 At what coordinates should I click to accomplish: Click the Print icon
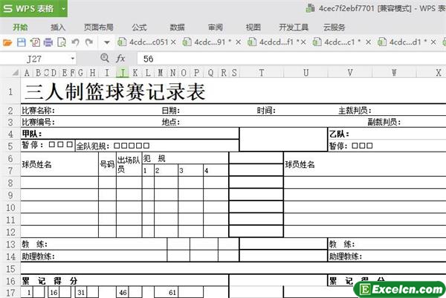pos(48,42)
